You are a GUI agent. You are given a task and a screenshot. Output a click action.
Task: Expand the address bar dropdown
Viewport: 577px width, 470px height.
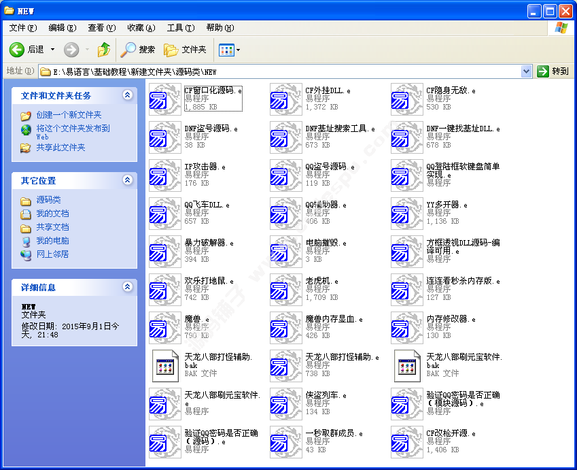click(526, 71)
